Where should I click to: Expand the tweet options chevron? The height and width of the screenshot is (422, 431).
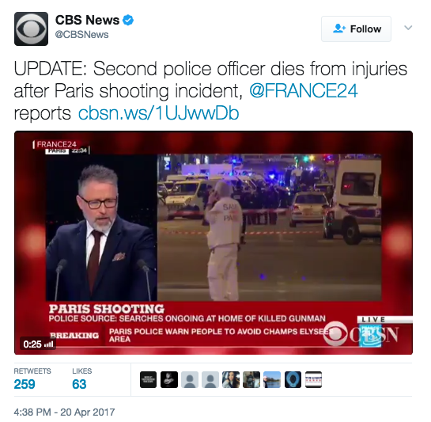coord(408,28)
